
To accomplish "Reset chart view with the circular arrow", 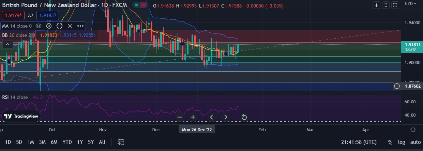I will (x=244, y=117).
